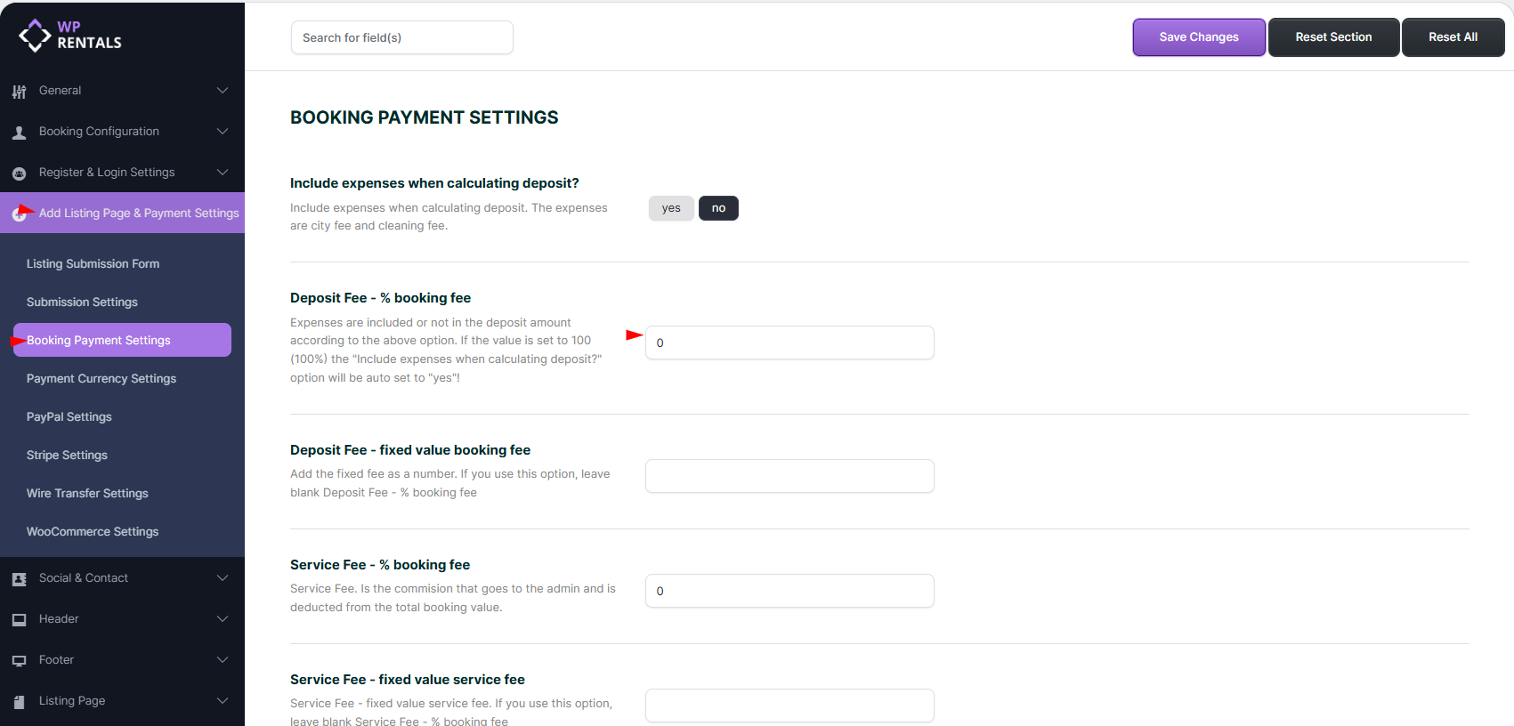Viewport: 1514px width, 726px height.
Task: Open Payment Currency Settings submenu item
Action: click(101, 378)
